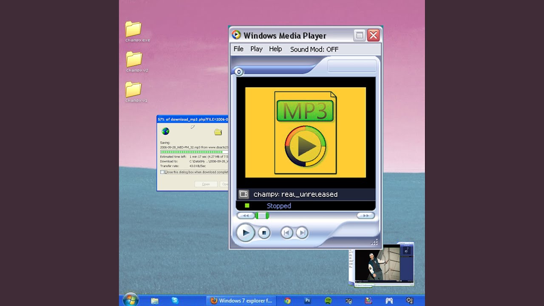
Task: Close the Windows Media Player window
Action: [373, 35]
